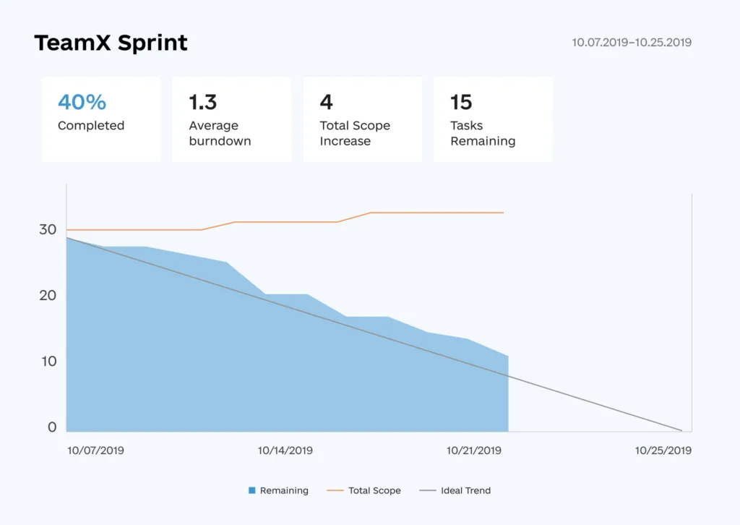Screen dimensions: 740x525
Task: Click the blue 40% percentage figure
Action: 82,102
